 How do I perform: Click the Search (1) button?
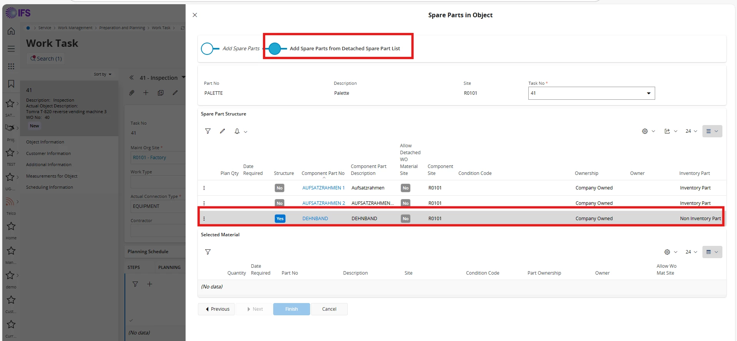pyautogui.click(x=46, y=59)
